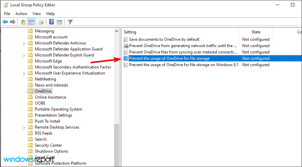Click the Up one level folder icon
The image size is (302, 167).
tap(23, 22)
